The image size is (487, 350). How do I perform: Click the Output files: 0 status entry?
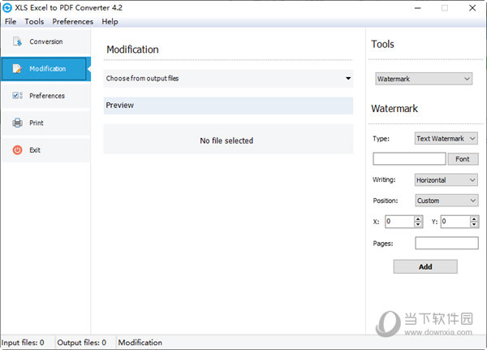click(x=82, y=343)
